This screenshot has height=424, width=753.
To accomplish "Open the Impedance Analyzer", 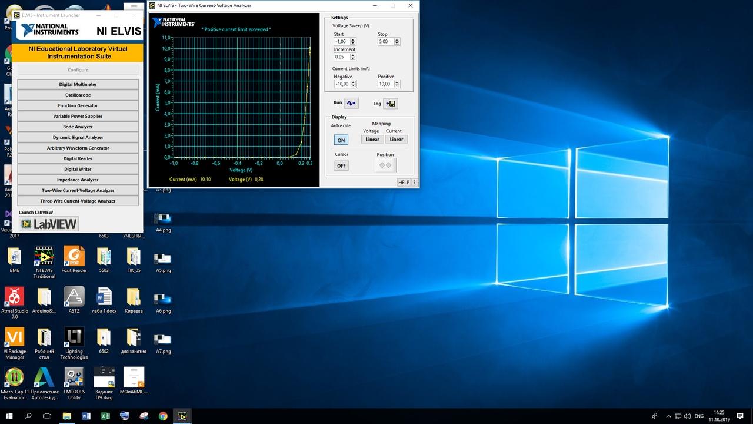I will click(x=78, y=180).
